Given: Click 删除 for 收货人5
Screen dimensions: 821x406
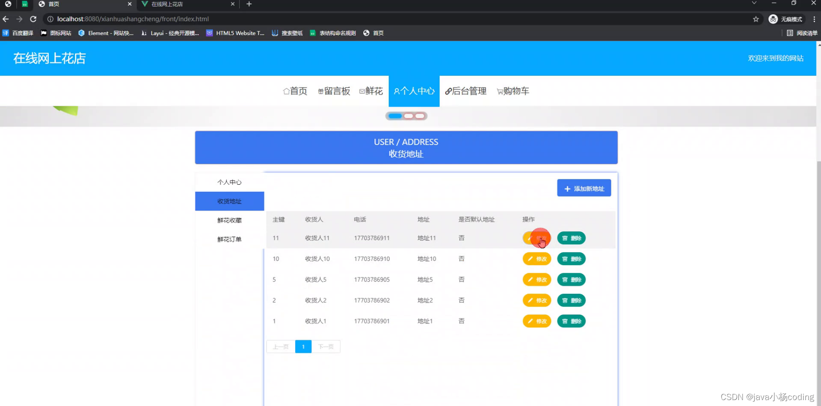Looking at the screenshot, I should click(x=571, y=280).
